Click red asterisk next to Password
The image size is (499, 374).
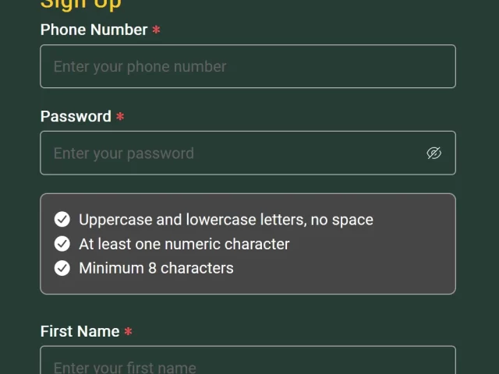pyautogui.click(x=120, y=116)
